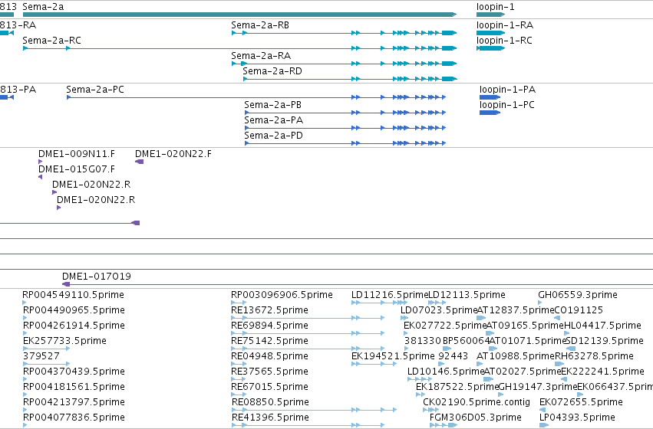Click the RP004181561.5prime EST label
Viewport: 653px width, 429px height.
74,387
